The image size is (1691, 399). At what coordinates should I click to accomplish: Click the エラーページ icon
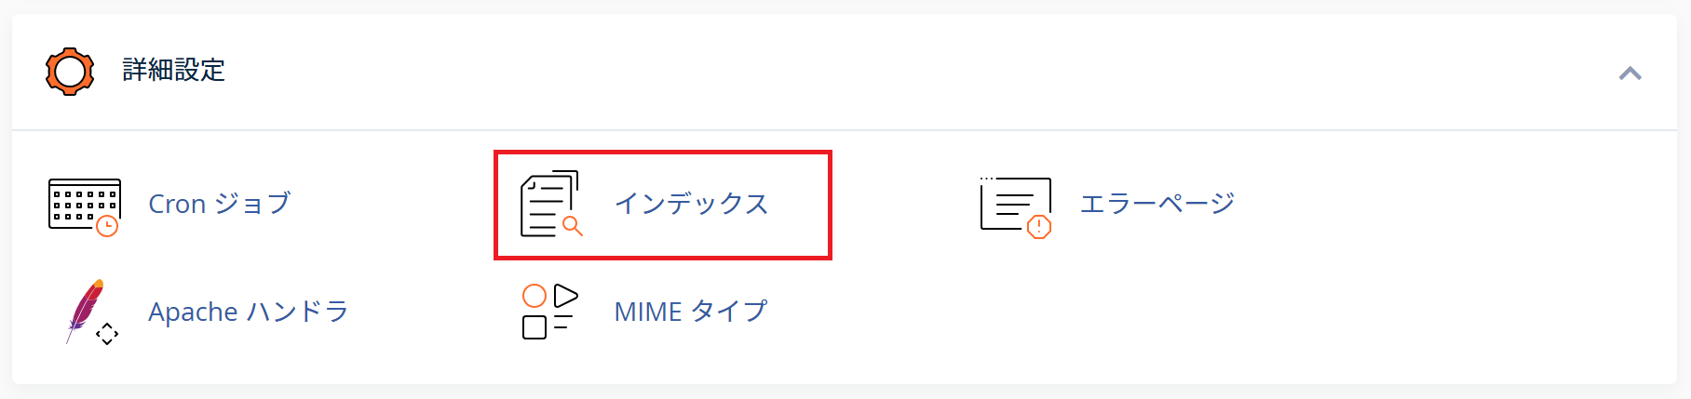pos(1016,206)
